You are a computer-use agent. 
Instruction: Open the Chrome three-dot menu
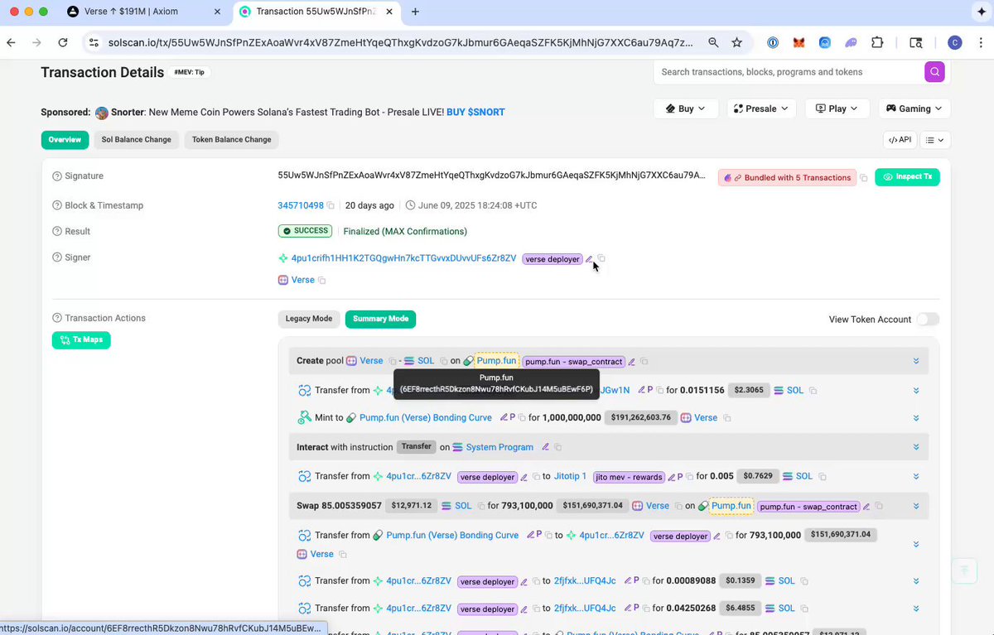tap(981, 42)
